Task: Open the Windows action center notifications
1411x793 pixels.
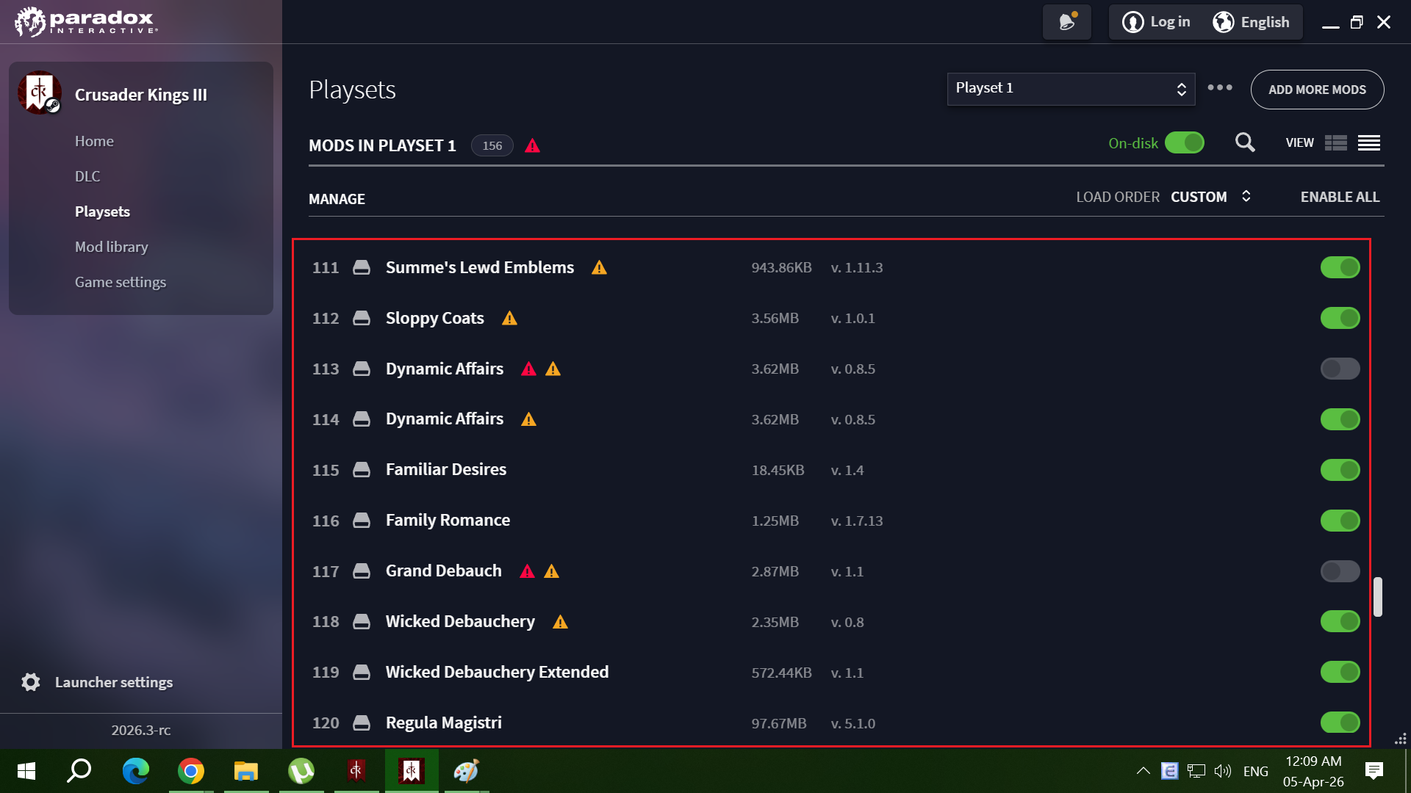Action: (1374, 771)
